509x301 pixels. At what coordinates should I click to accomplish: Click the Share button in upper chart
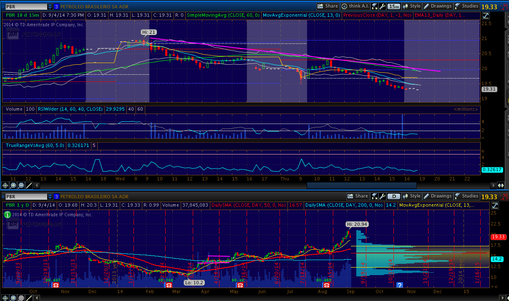[328, 6]
